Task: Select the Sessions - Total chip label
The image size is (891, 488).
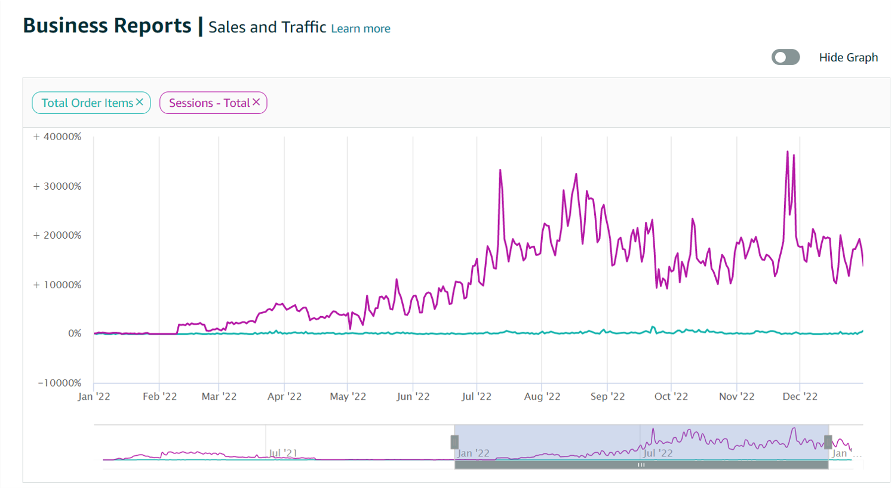Action: (x=209, y=103)
